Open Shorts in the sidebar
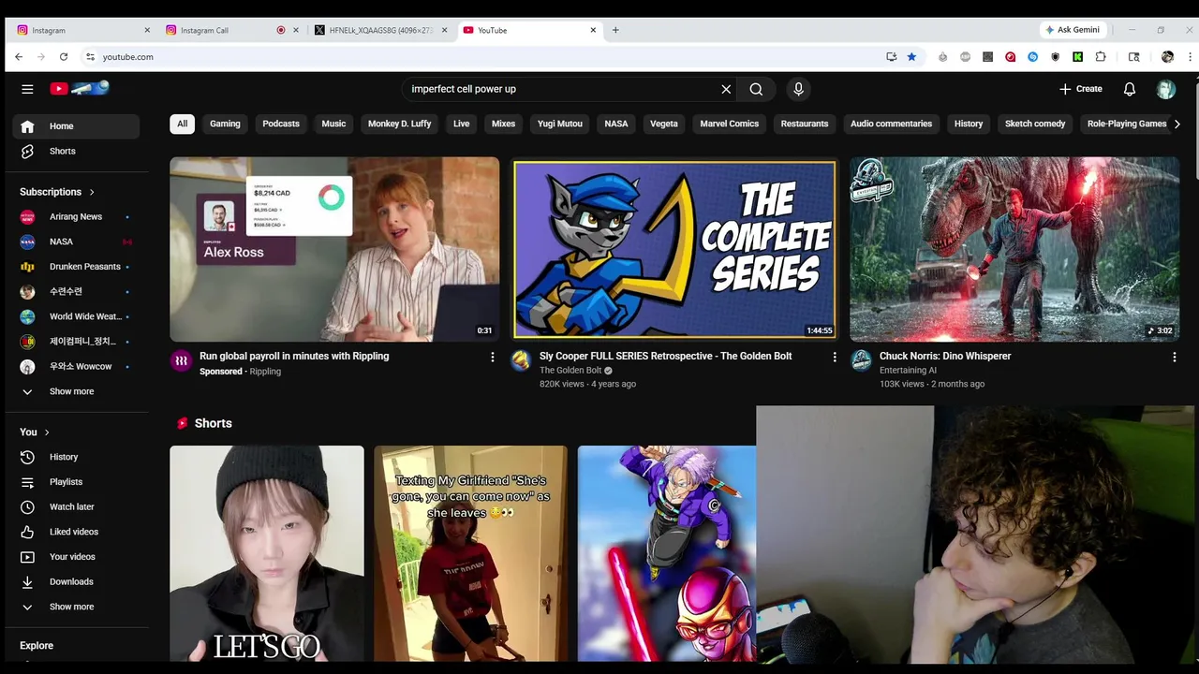Image resolution: width=1199 pixels, height=674 pixels. pyautogui.click(x=76, y=151)
